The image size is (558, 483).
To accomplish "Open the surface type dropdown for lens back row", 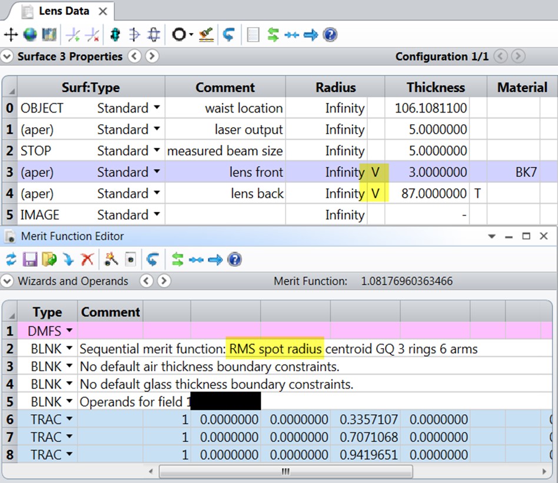I will 157,193.
